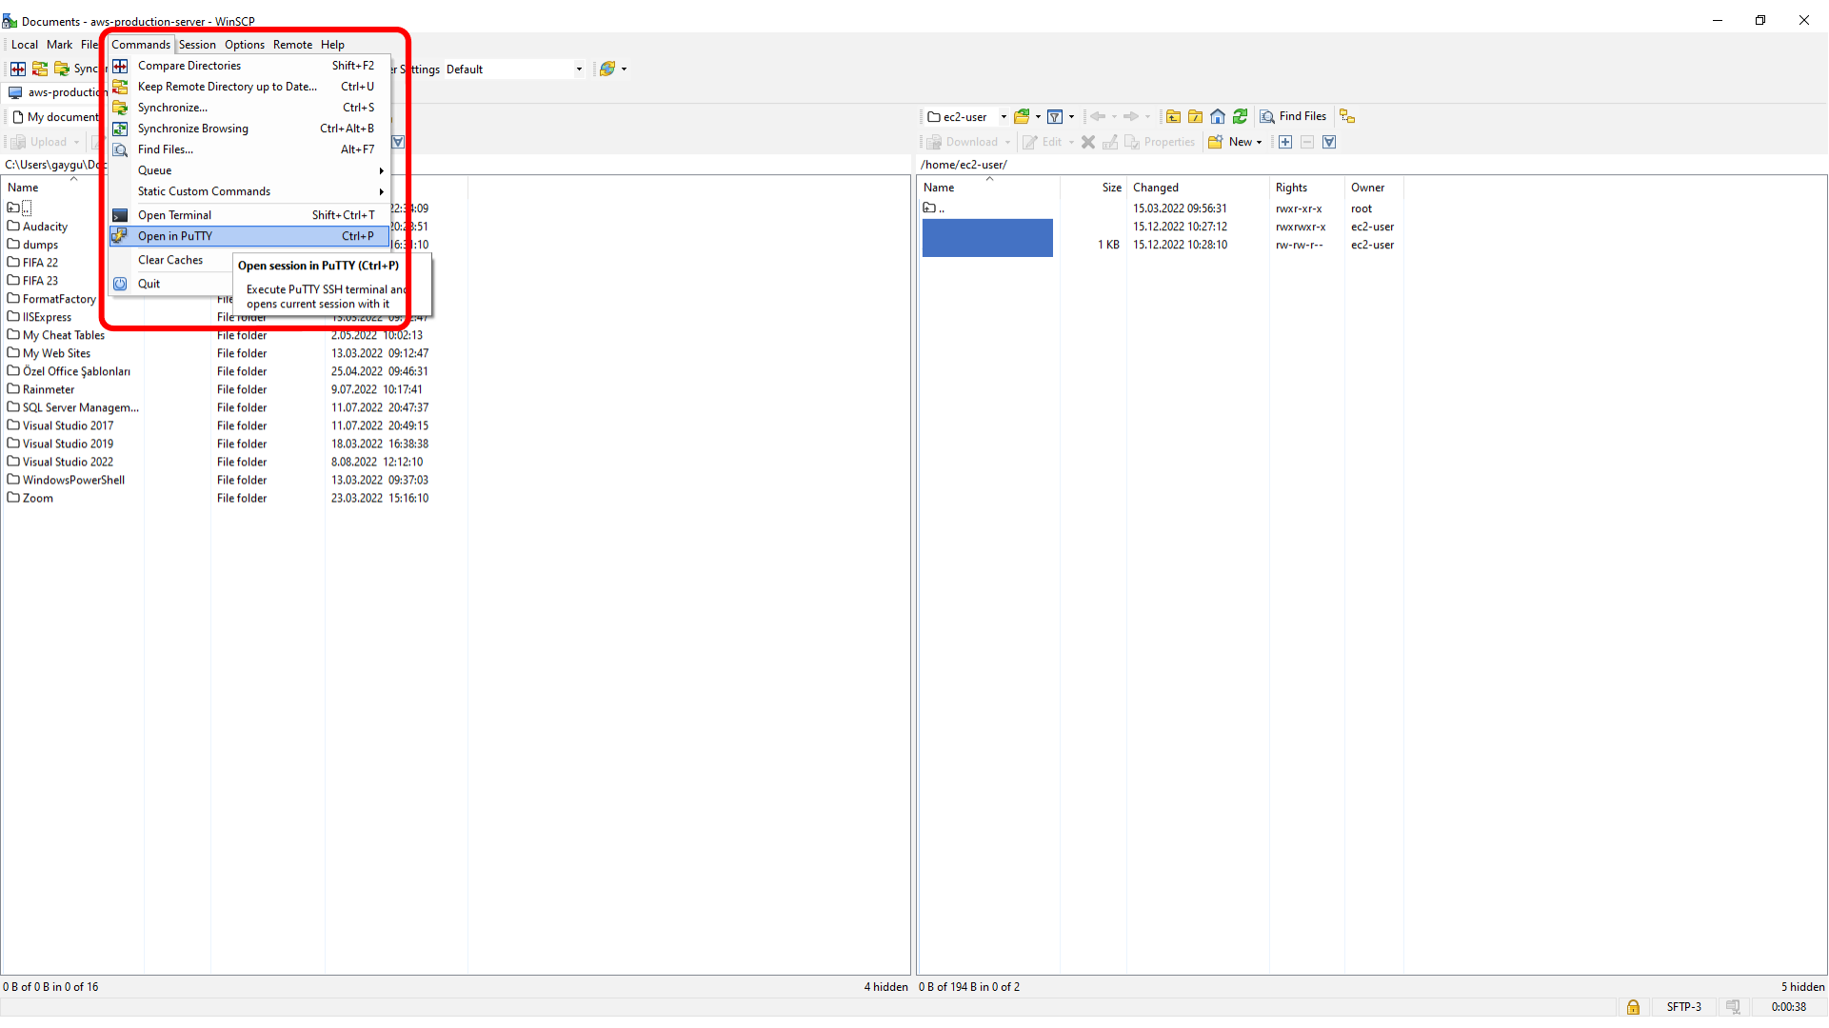Choose Synchronize... from the Commands menu
This screenshot has height=1028, width=1829.
click(249, 108)
